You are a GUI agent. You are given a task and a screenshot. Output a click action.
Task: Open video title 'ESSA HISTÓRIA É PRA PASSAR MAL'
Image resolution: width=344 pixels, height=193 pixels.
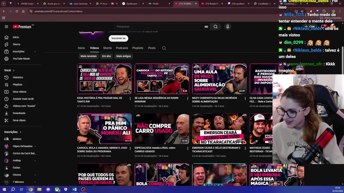(x=100, y=100)
